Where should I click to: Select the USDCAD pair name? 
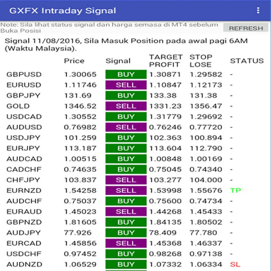(x=24, y=117)
